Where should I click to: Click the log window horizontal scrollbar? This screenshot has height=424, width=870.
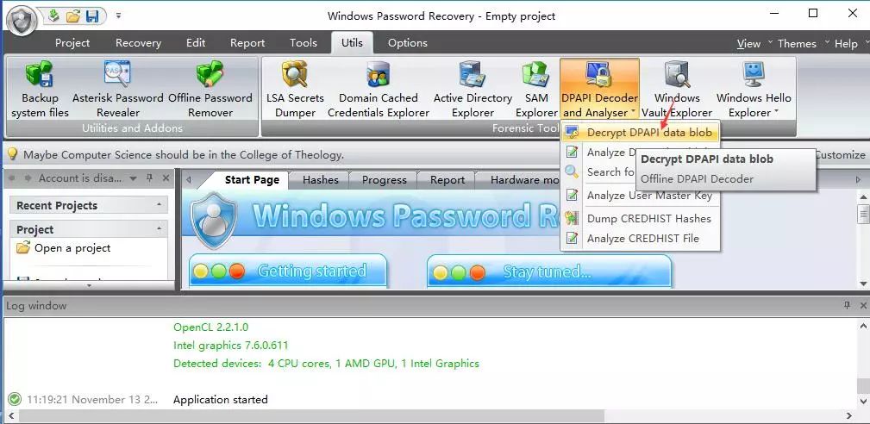pyautogui.click(x=312, y=415)
